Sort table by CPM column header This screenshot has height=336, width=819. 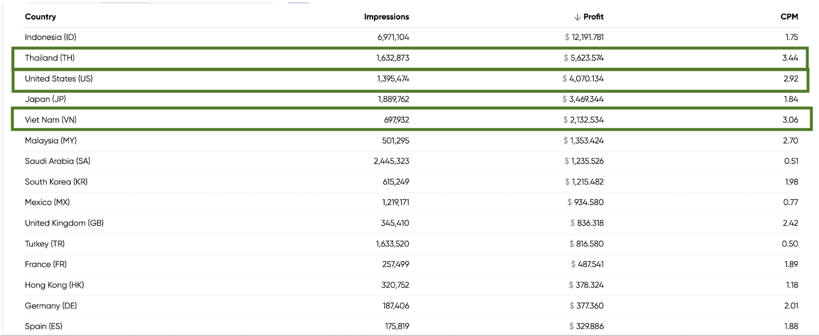point(789,17)
